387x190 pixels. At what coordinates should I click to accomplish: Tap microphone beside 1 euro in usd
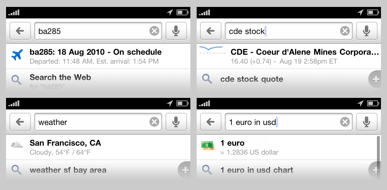(367, 122)
